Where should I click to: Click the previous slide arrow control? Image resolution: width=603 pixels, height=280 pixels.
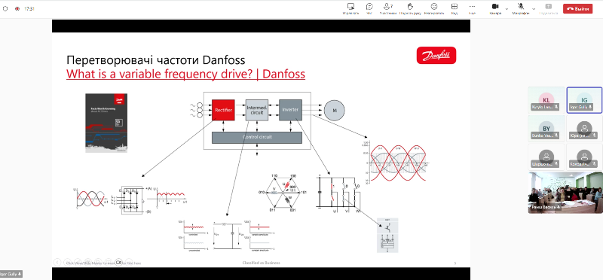[x=57, y=262]
